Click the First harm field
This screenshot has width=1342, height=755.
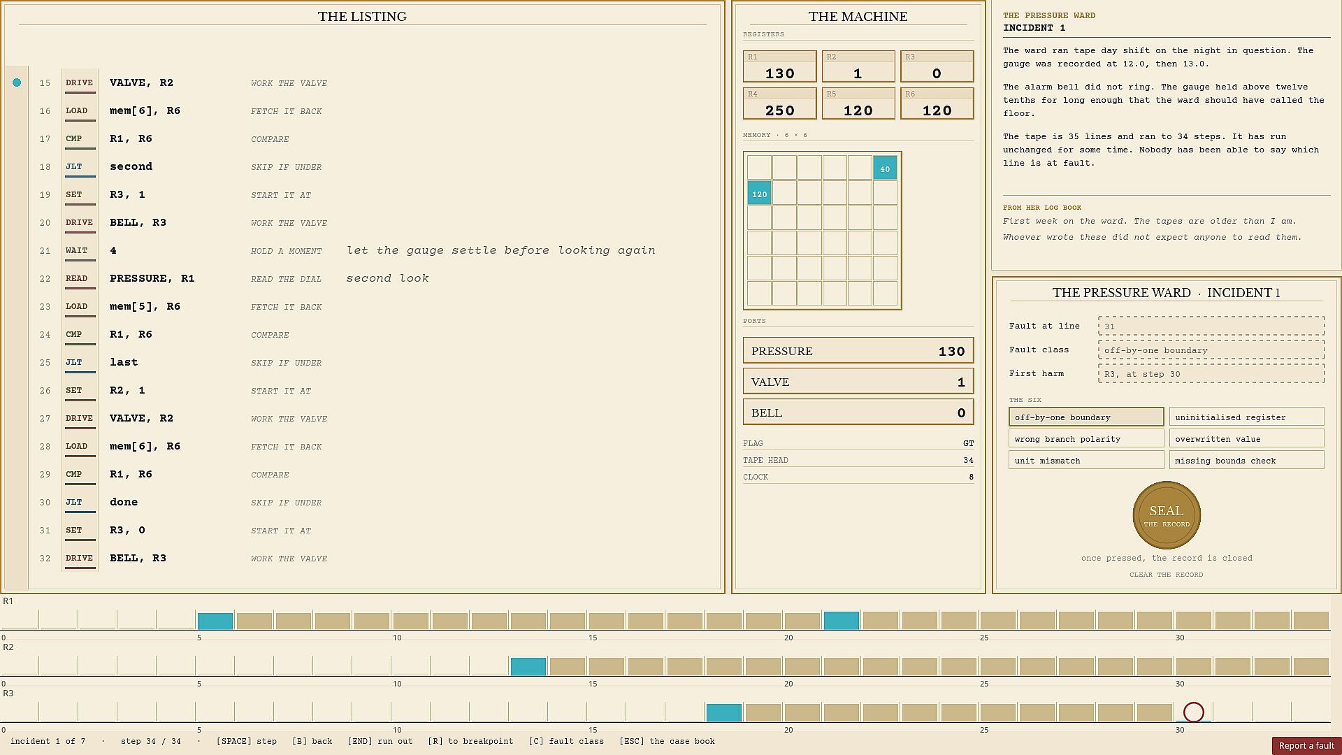(1211, 373)
